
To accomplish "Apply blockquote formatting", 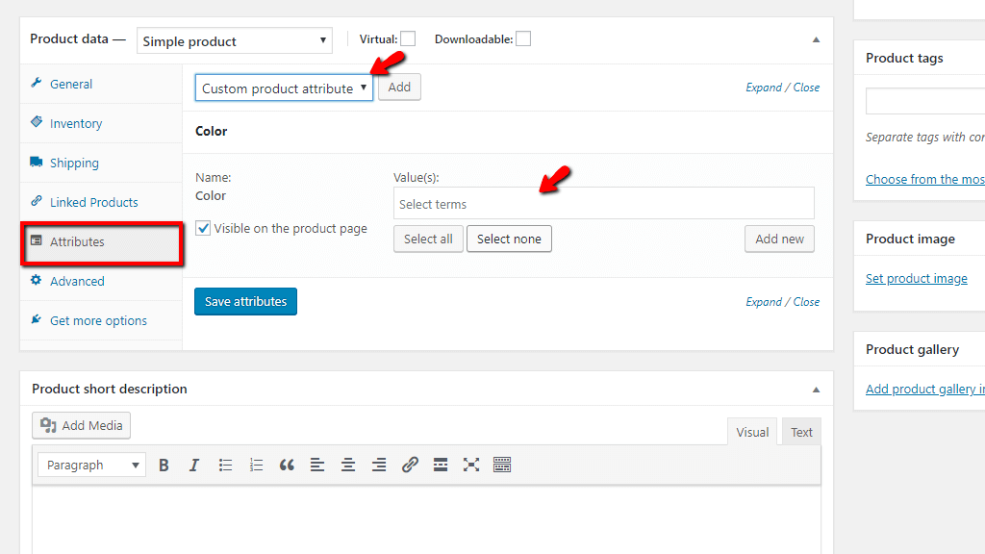I will pos(287,465).
